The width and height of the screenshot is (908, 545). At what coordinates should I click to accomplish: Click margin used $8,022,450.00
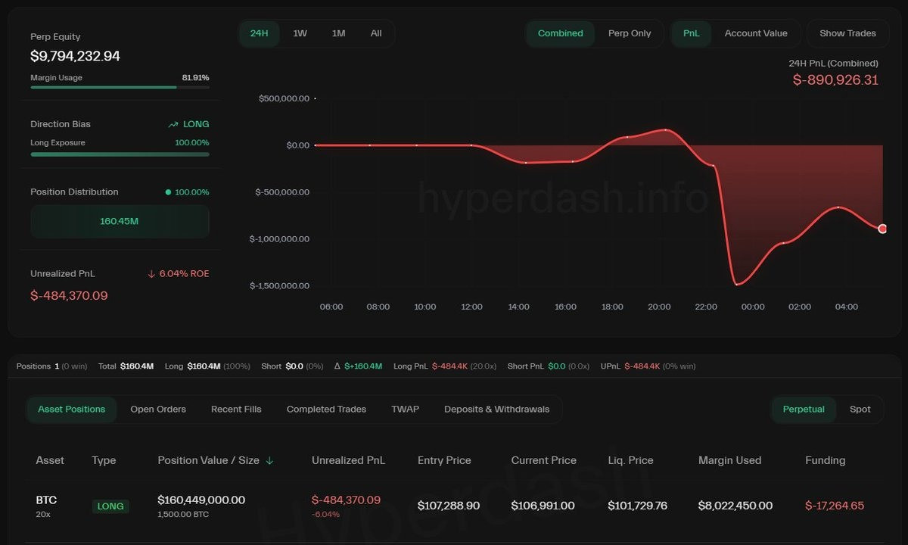click(x=735, y=506)
